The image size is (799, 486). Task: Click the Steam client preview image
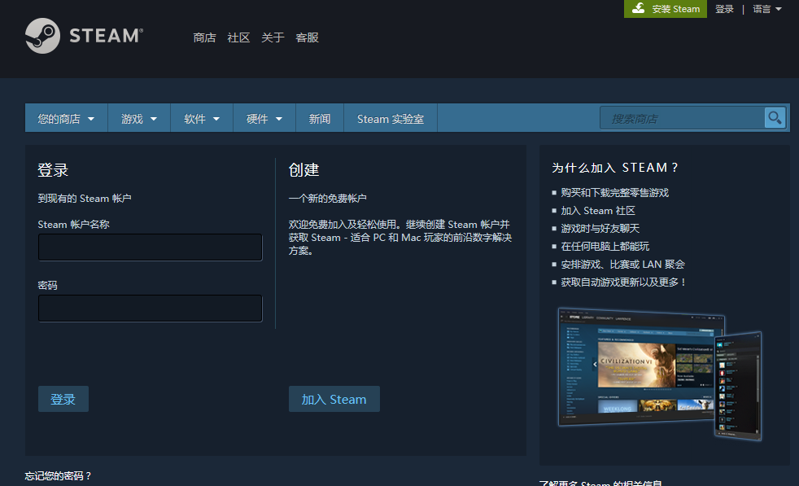click(x=660, y=374)
